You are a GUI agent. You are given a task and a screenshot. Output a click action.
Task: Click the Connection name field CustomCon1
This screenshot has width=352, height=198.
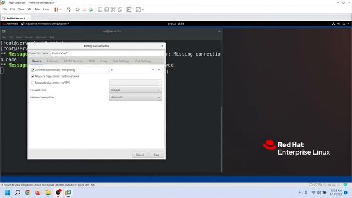coord(107,53)
